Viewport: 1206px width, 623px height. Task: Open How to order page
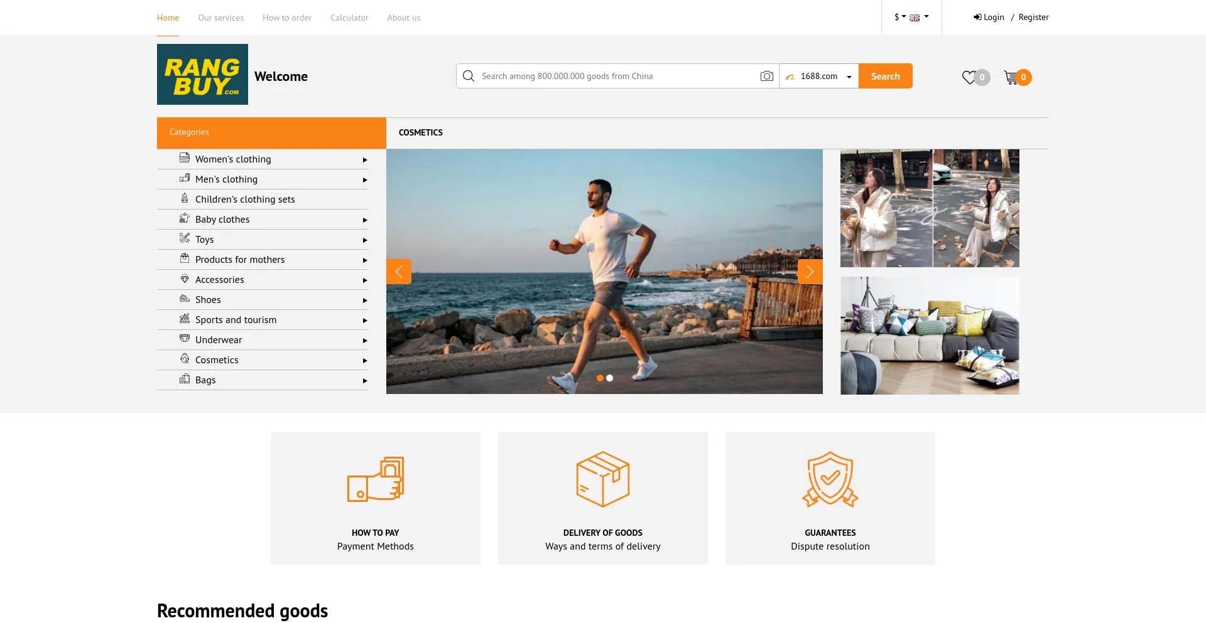(287, 18)
